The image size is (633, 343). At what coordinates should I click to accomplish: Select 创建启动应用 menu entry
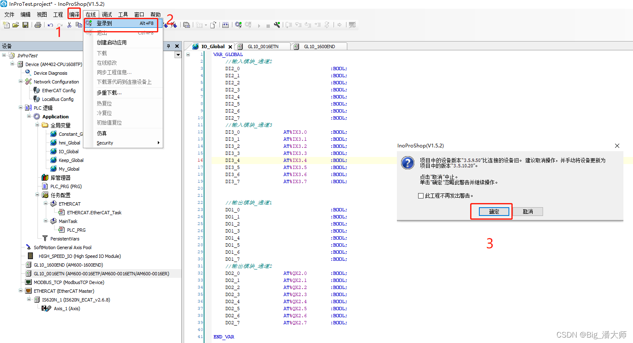coord(123,42)
